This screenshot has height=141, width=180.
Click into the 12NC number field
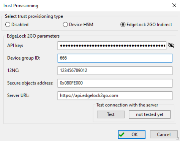115,71
